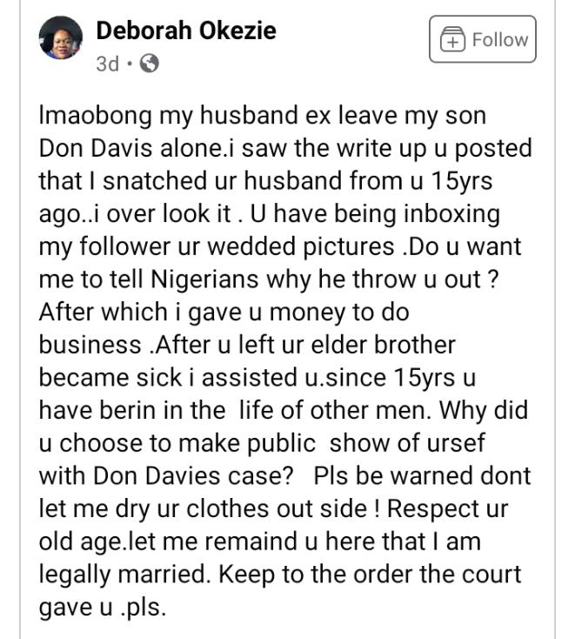Open Deborah Okezie's profile picture
The image size is (575, 639).
61,38
